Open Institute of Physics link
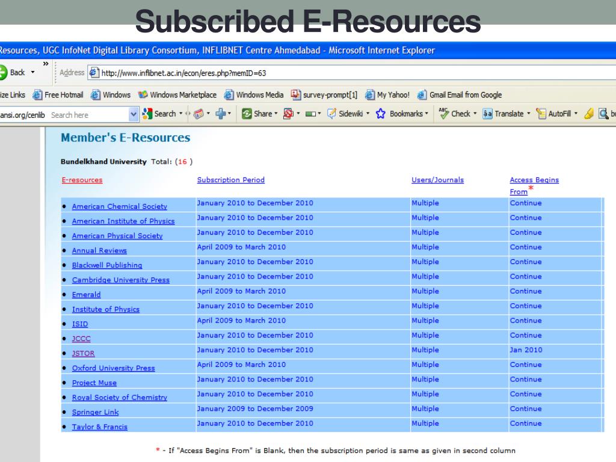Screen dimensions: 616x462 pos(106,309)
